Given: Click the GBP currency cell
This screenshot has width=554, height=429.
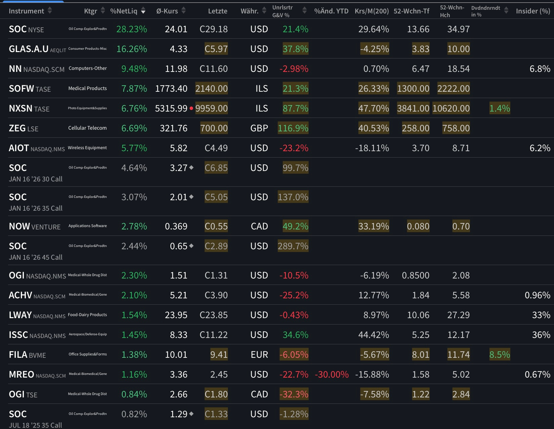Looking at the screenshot, I should click(x=259, y=128).
